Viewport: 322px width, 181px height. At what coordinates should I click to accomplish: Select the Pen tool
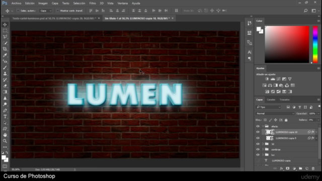tap(5, 111)
